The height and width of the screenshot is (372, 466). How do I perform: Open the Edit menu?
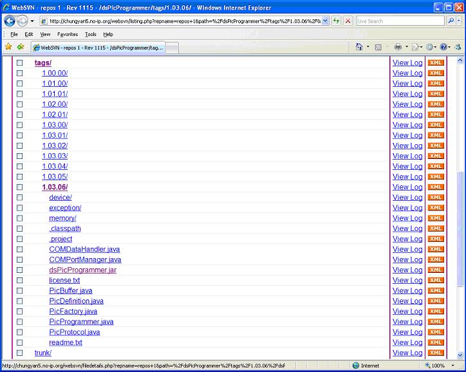[x=29, y=34]
